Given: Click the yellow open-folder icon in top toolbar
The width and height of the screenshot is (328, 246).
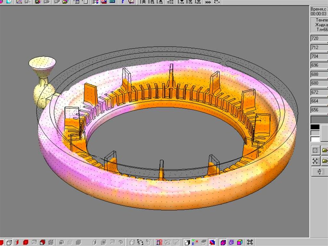Looking at the screenshot, I should pyautogui.click(x=65, y=2).
